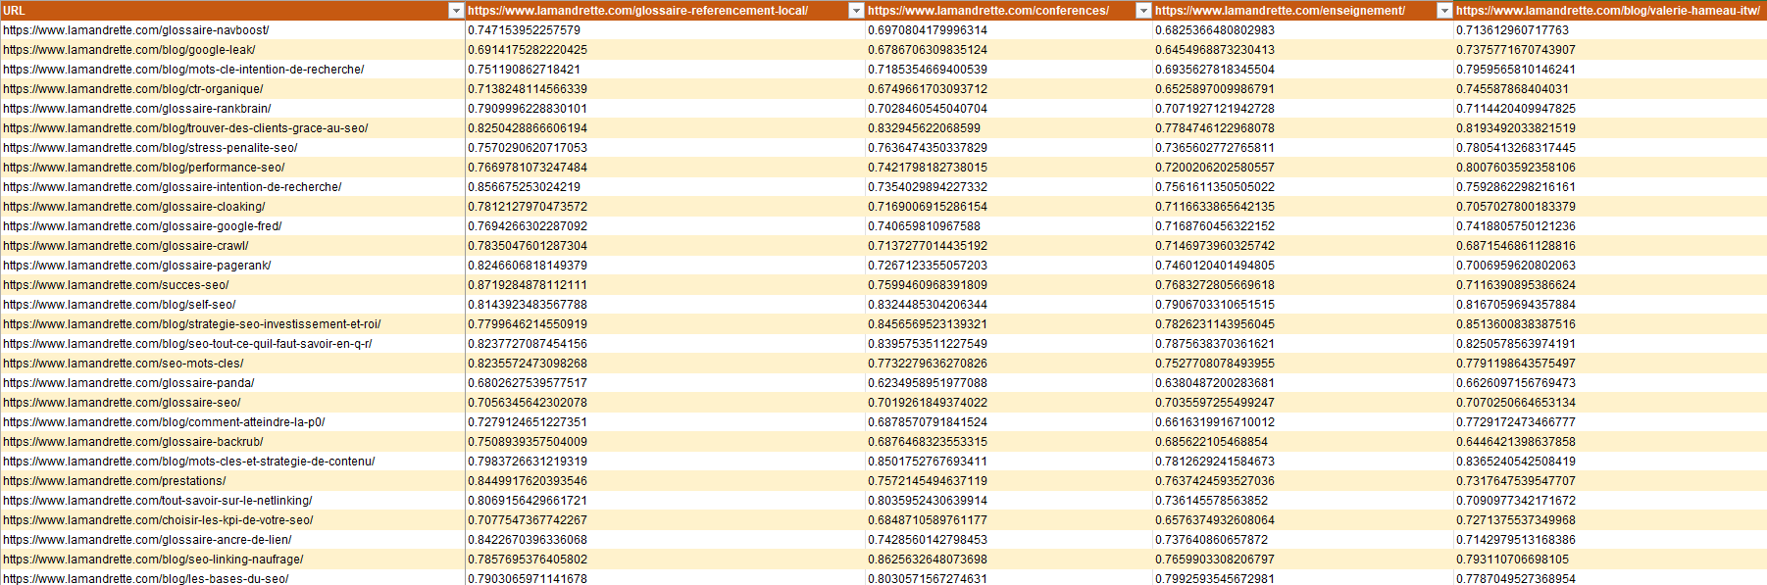Click the glossaire-backrub URL cell
The width and height of the screenshot is (1767, 585).
[232, 442]
